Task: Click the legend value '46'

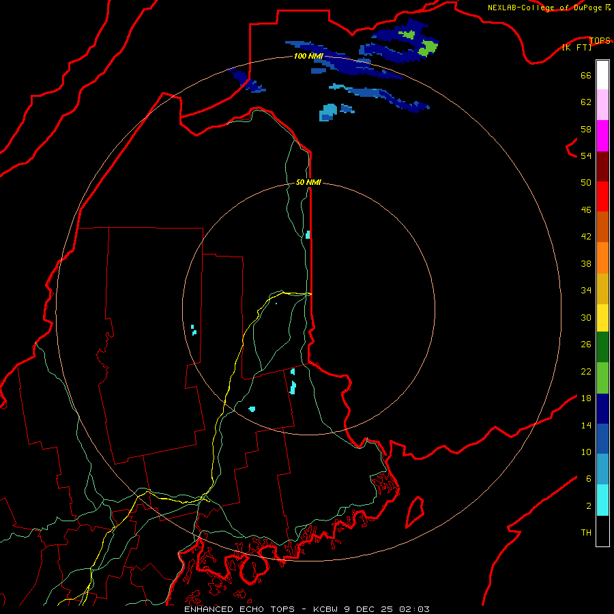Action: [586, 210]
